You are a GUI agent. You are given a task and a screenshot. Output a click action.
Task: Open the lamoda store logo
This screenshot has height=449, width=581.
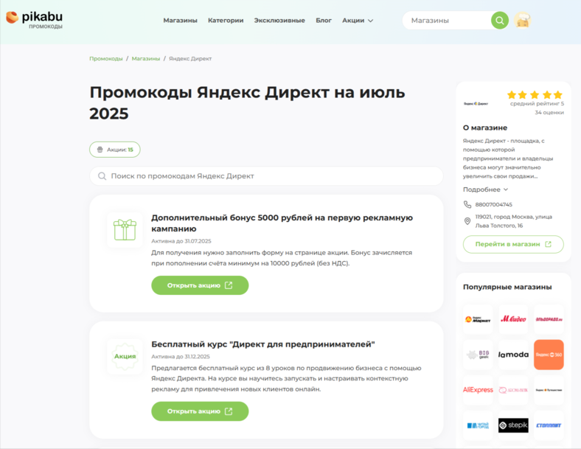pos(513,355)
